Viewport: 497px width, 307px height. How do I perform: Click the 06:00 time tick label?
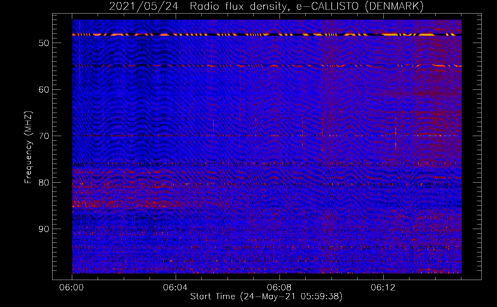pyautogui.click(x=72, y=288)
